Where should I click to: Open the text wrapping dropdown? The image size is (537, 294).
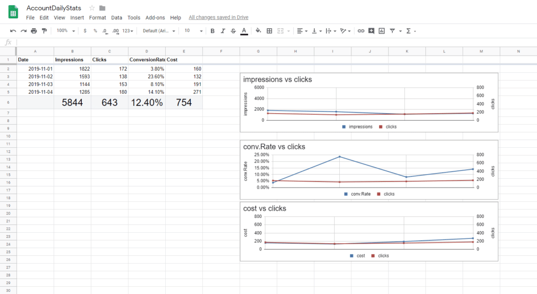331,31
